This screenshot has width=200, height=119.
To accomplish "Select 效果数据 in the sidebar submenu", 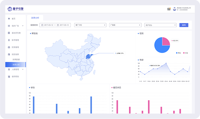I will [x=16, y=59].
